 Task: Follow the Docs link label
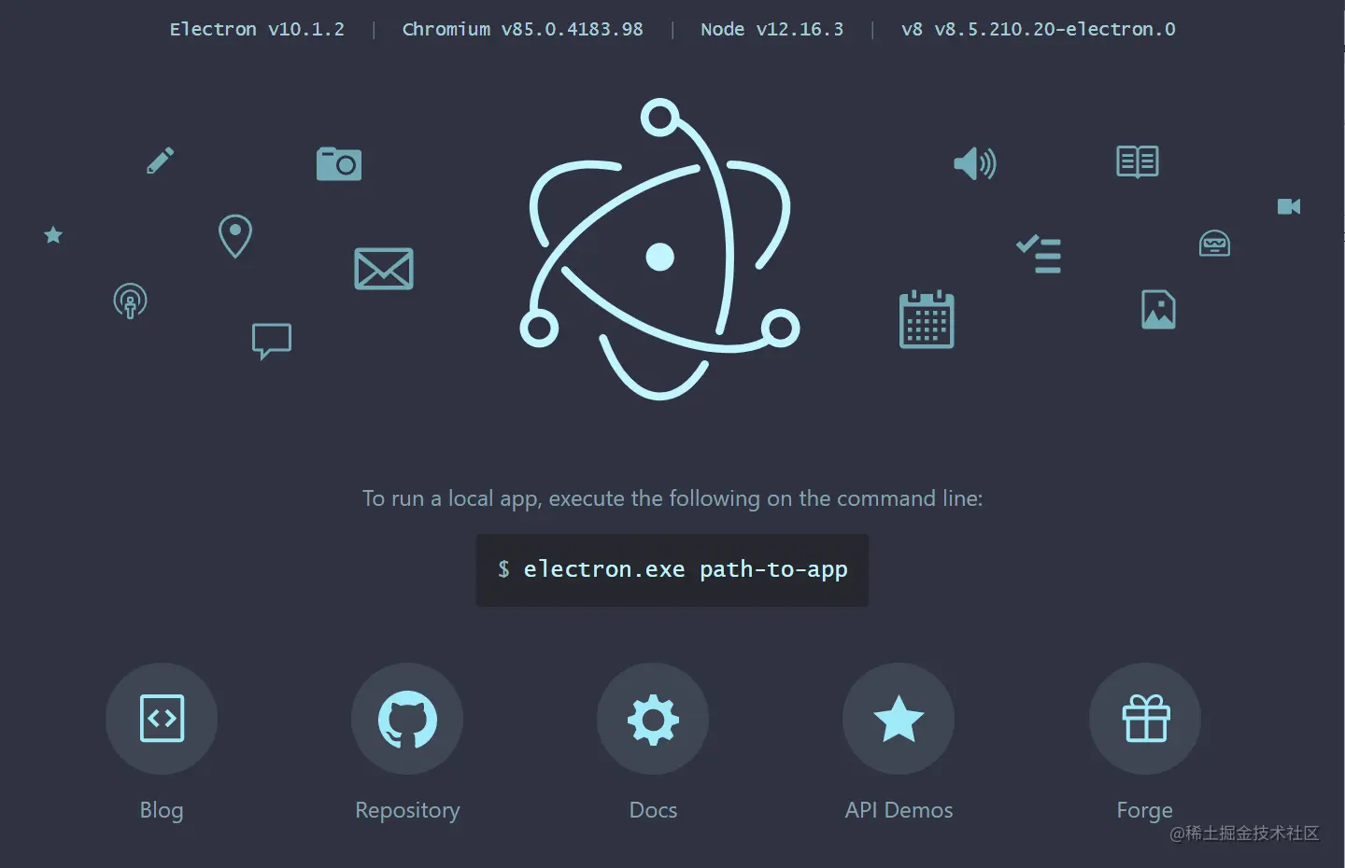click(x=653, y=810)
